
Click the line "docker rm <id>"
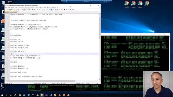click(x=18, y=51)
